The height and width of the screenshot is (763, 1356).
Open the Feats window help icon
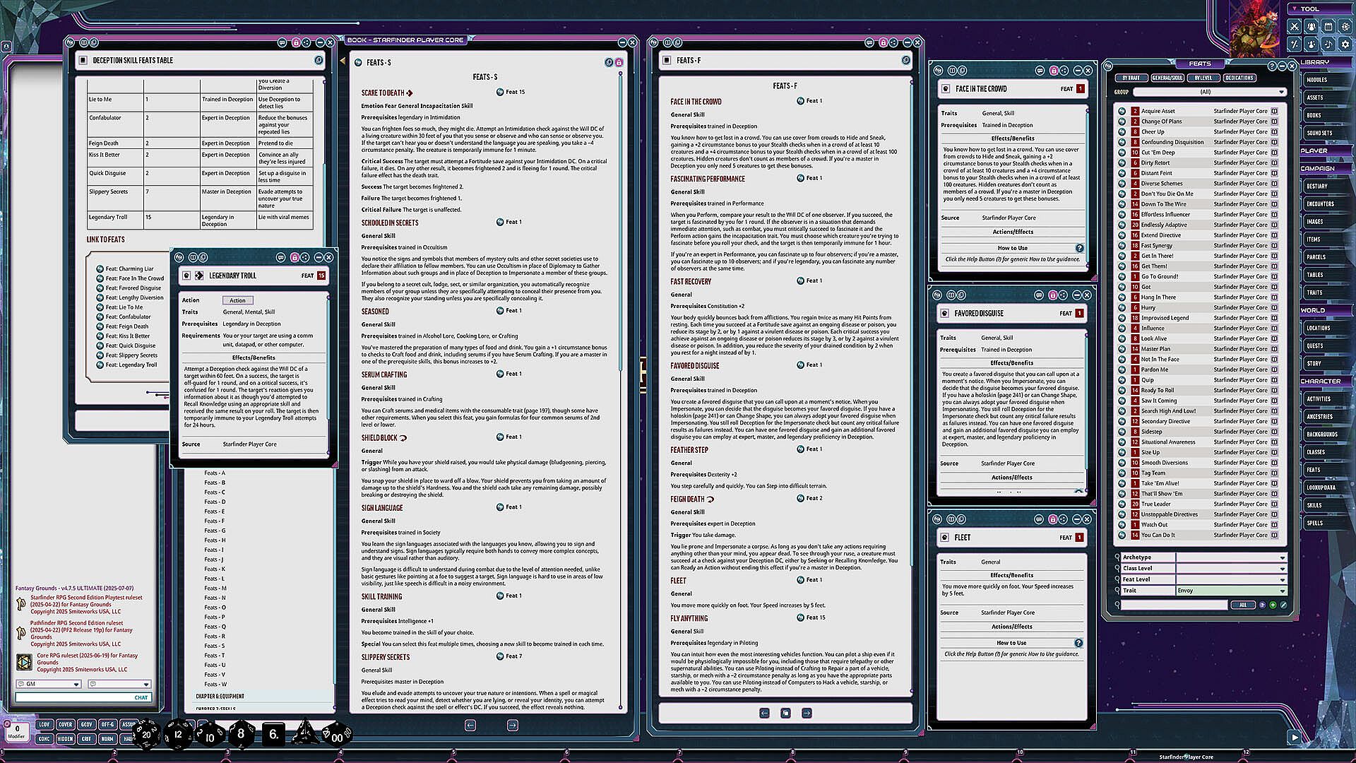tap(1272, 66)
